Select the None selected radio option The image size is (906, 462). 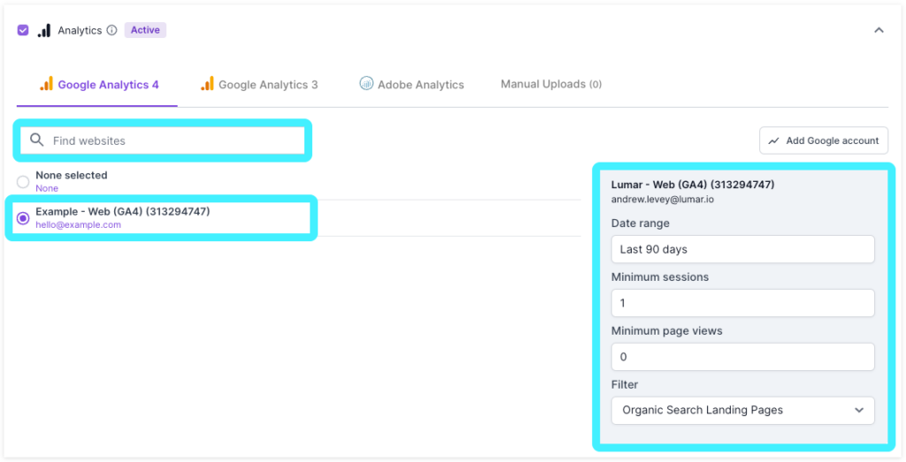[x=23, y=181]
